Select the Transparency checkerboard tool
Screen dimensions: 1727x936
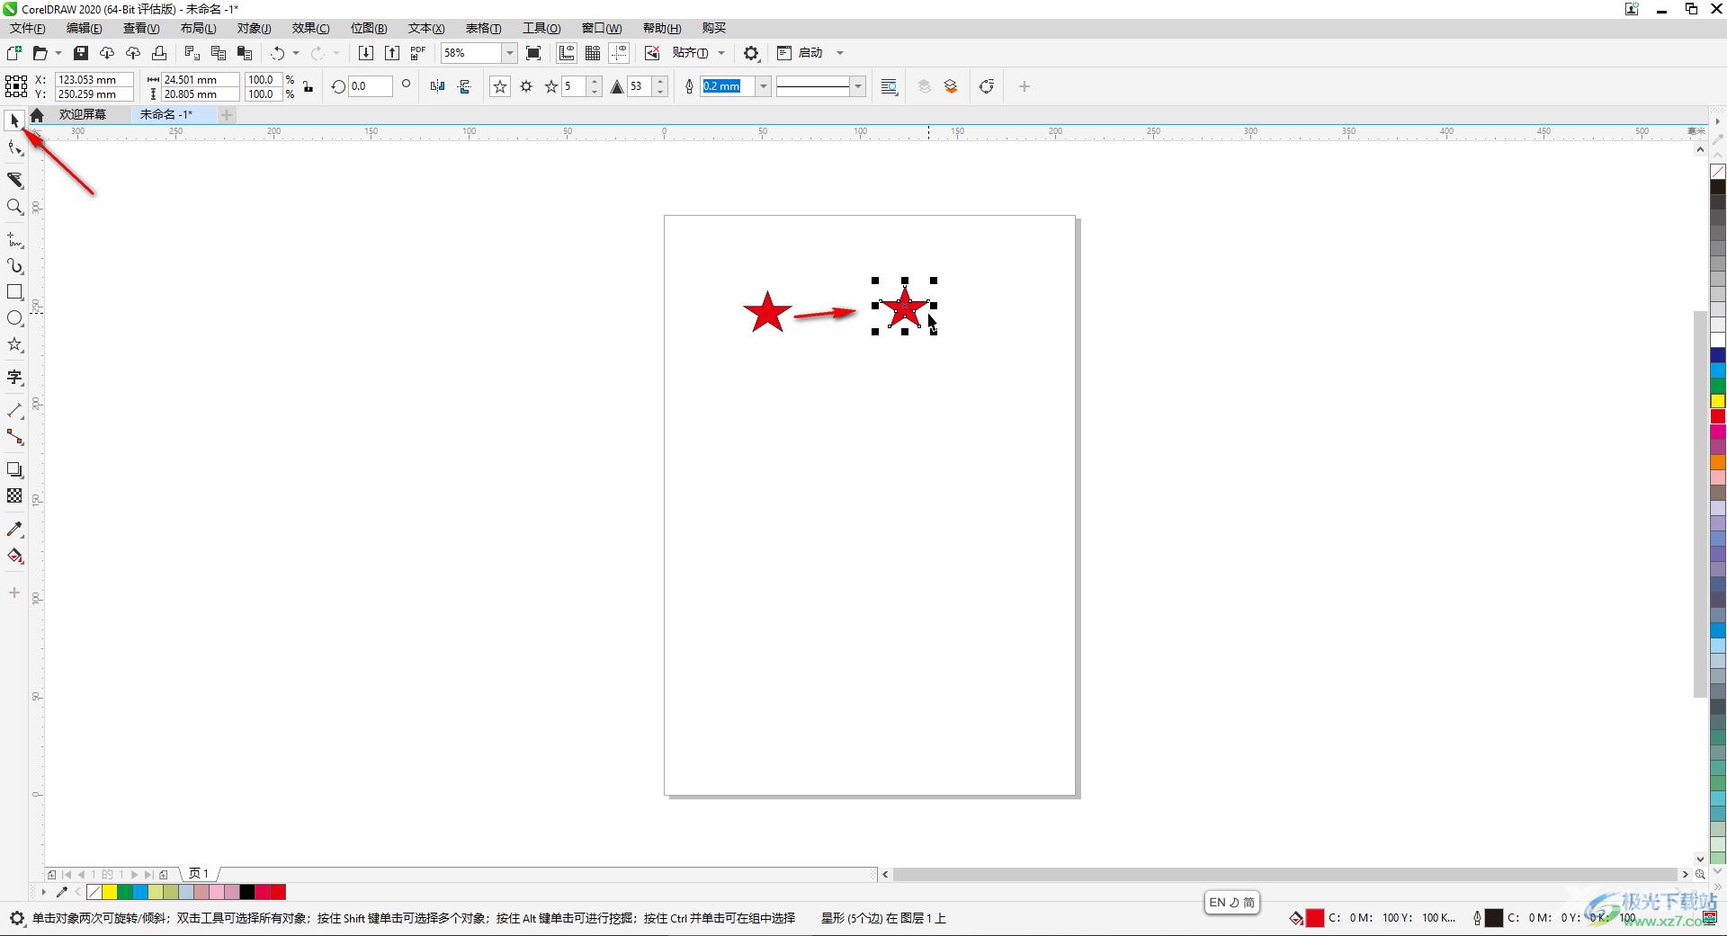pos(14,495)
